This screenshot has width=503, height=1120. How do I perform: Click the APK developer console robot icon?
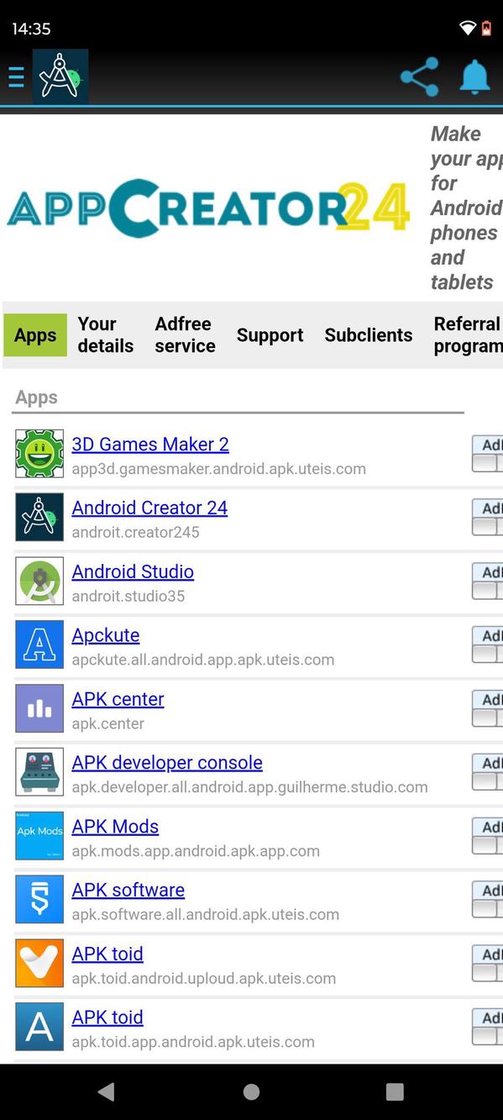point(39,772)
